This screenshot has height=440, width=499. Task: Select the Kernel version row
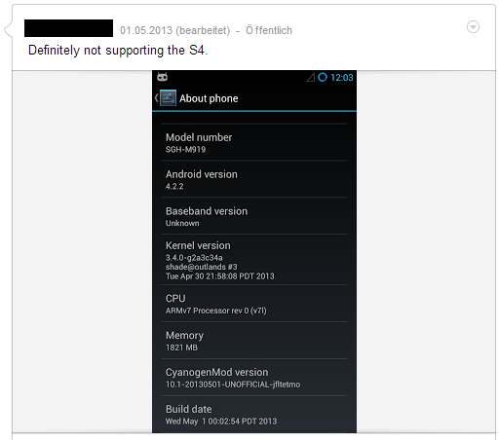[254, 260]
